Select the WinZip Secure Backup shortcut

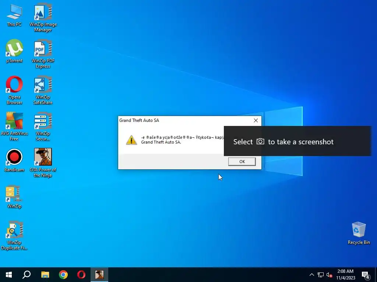(x=43, y=127)
